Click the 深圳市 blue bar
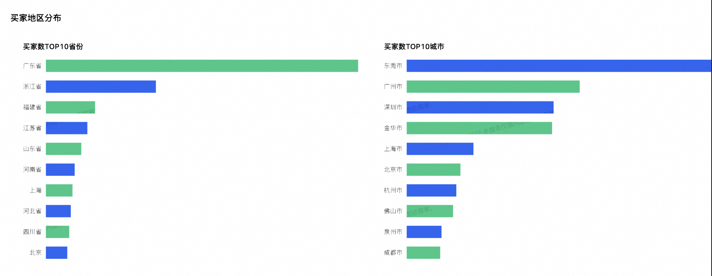Screen dimensions: 712x276 pyautogui.click(x=480, y=108)
